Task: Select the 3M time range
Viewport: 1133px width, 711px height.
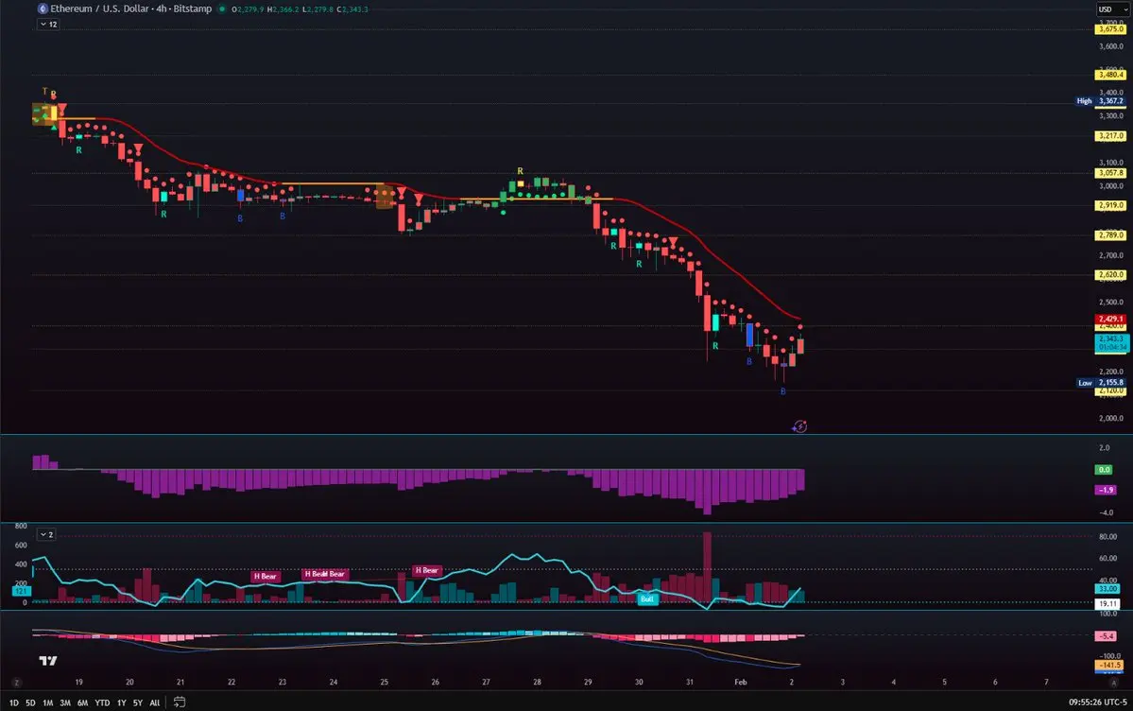Action: pos(65,702)
